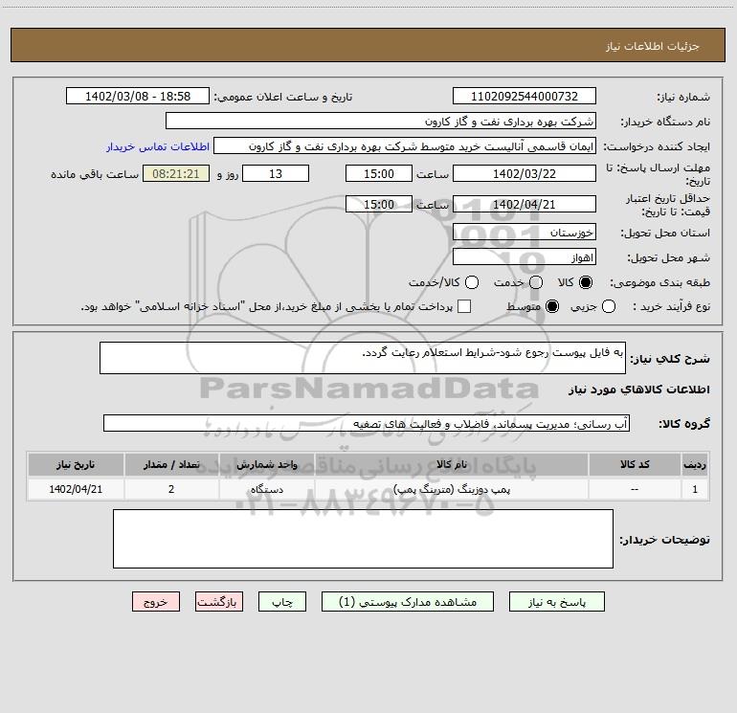Click the response deadline date 1402/03/22
The width and height of the screenshot is (737, 713).
(x=525, y=173)
